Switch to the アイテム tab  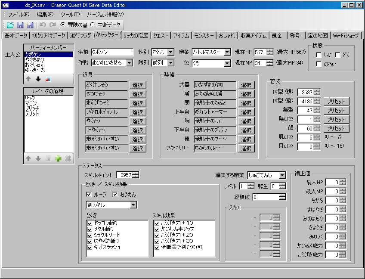[x=181, y=36]
